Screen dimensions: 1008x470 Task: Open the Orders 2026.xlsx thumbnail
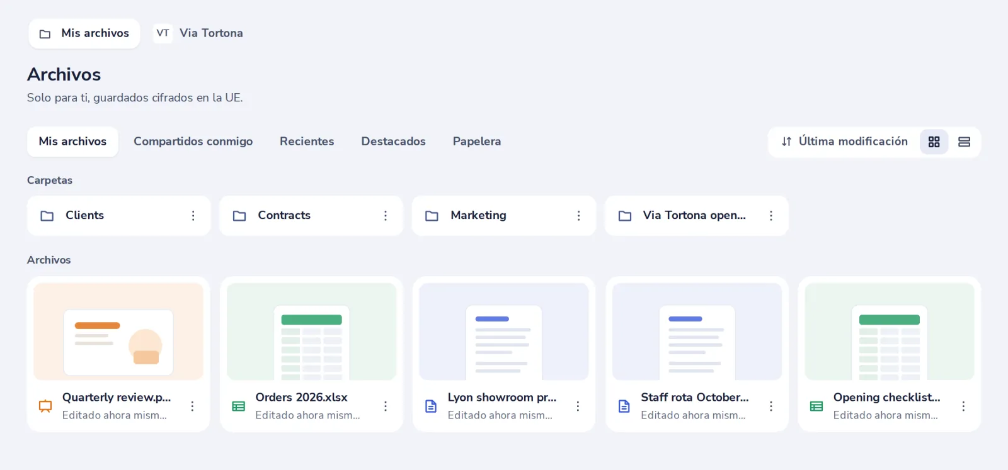311,332
